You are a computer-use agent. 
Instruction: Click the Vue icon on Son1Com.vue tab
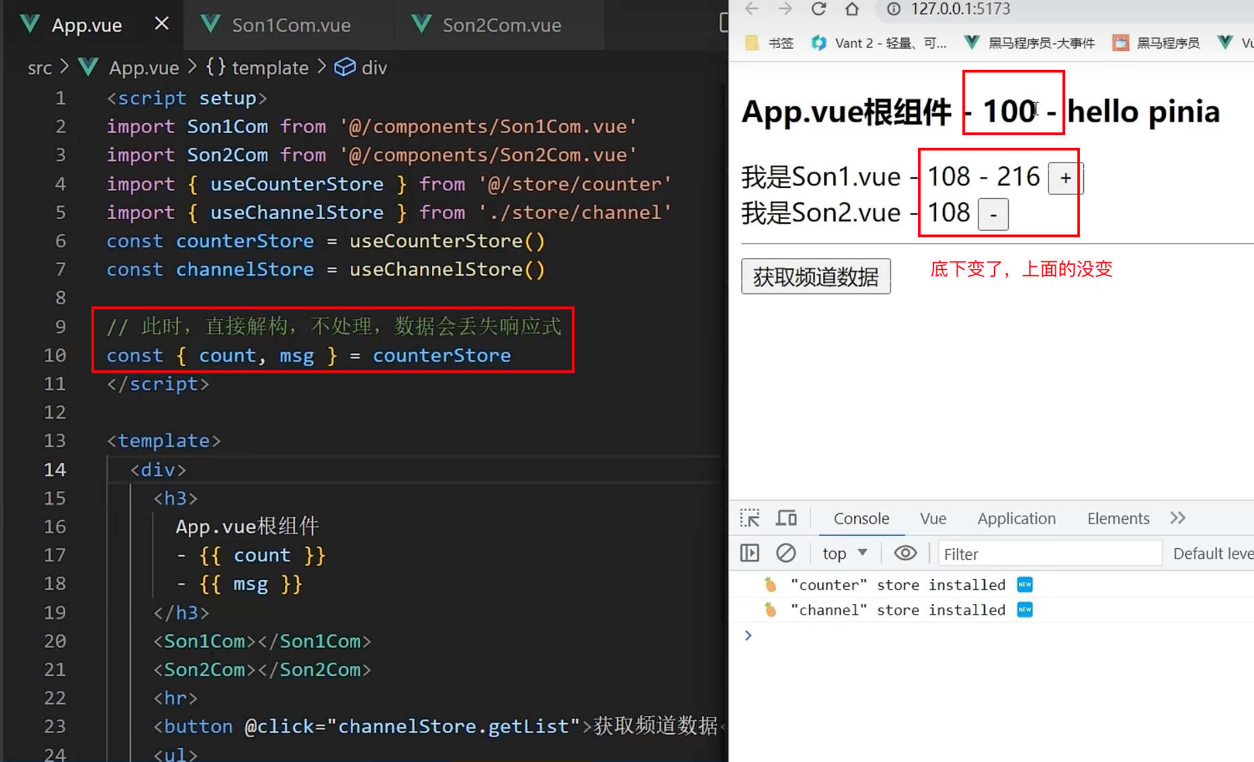(210, 25)
